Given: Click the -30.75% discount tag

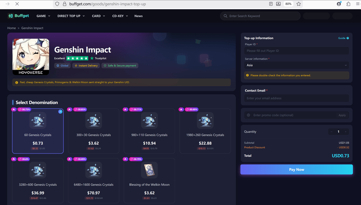Looking at the screenshot, I should point(24,109).
